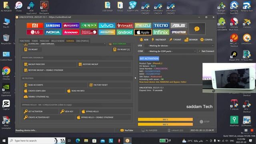
Task: Open Microsoft Edge from the taskbar
Action: pyautogui.click(x=78, y=140)
